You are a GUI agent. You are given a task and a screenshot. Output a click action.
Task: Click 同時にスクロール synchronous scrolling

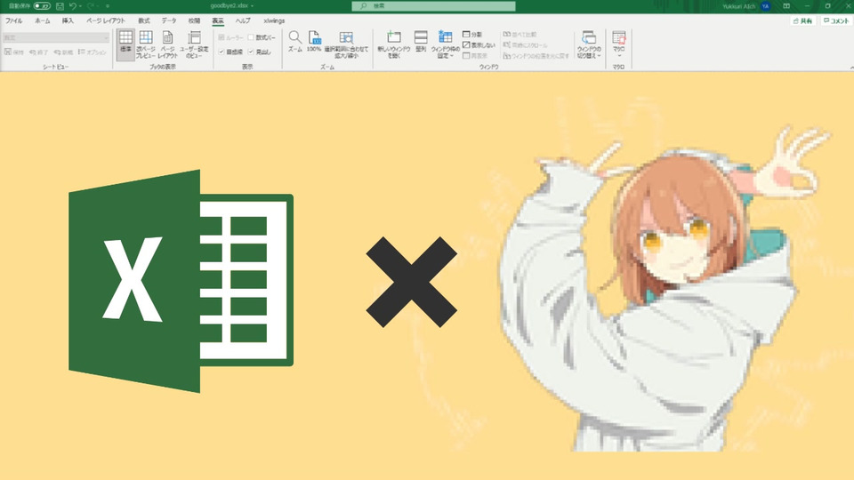click(x=525, y=45)
